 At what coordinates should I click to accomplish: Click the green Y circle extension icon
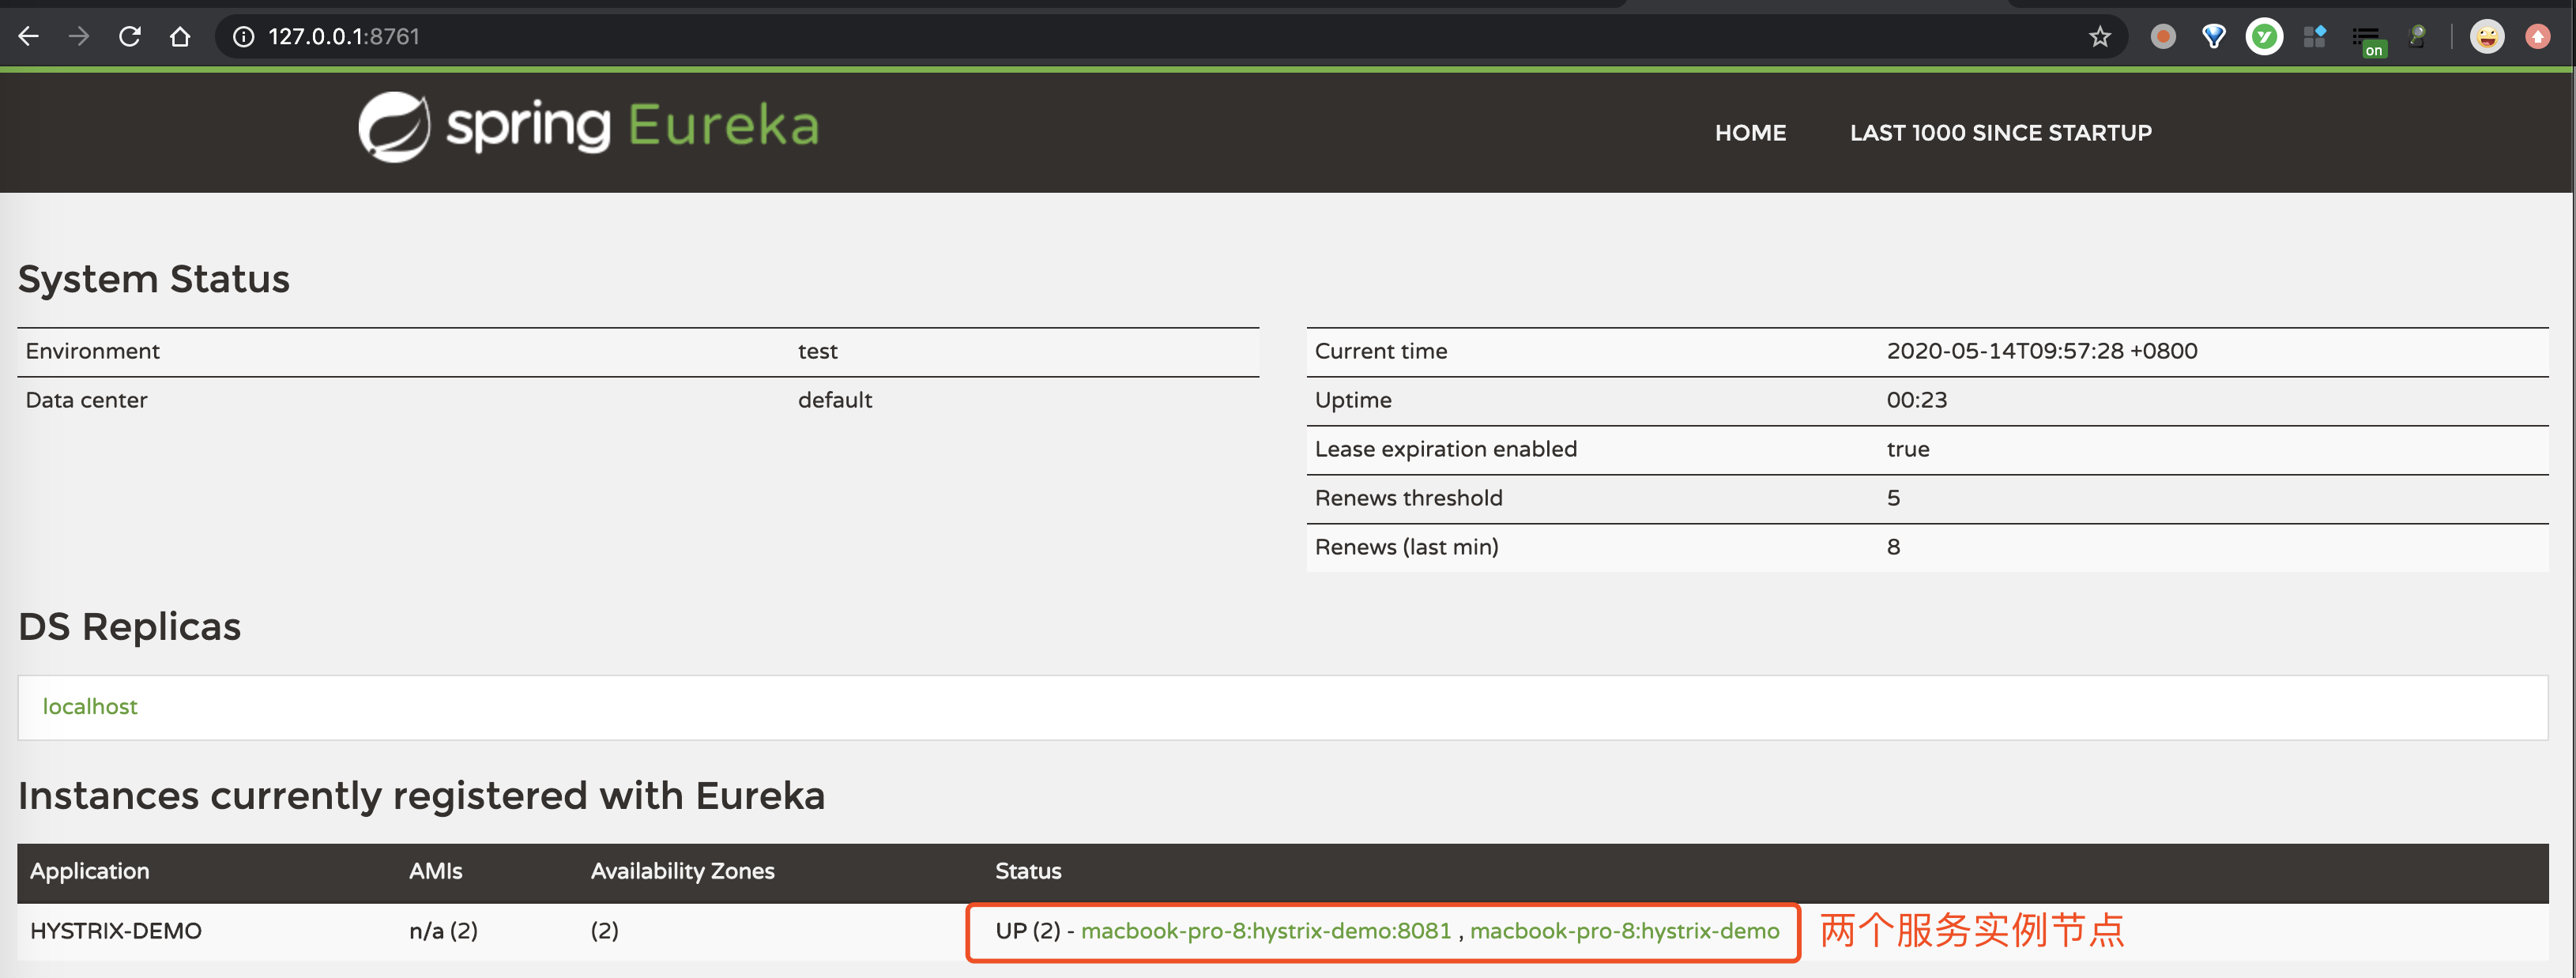point(2264,37)
